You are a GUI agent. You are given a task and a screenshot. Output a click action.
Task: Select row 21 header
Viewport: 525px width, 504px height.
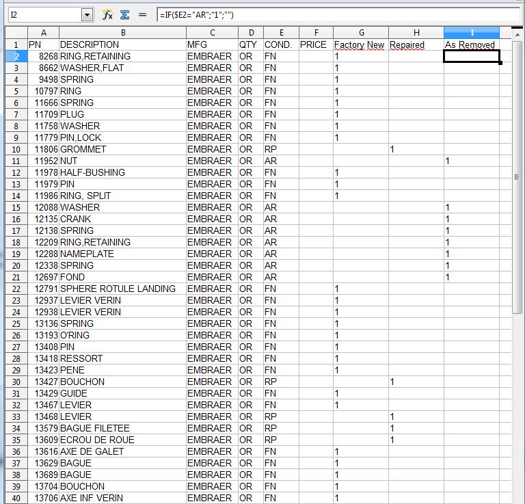pyautogui.click(x=16, y=277)
